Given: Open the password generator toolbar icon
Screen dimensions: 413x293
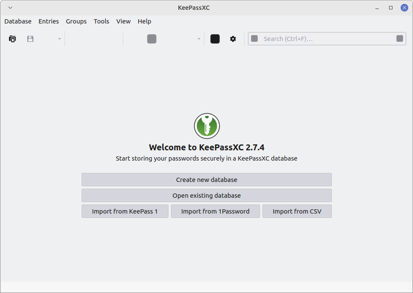Looking at the screenshot, I should (x=151, y=38).
